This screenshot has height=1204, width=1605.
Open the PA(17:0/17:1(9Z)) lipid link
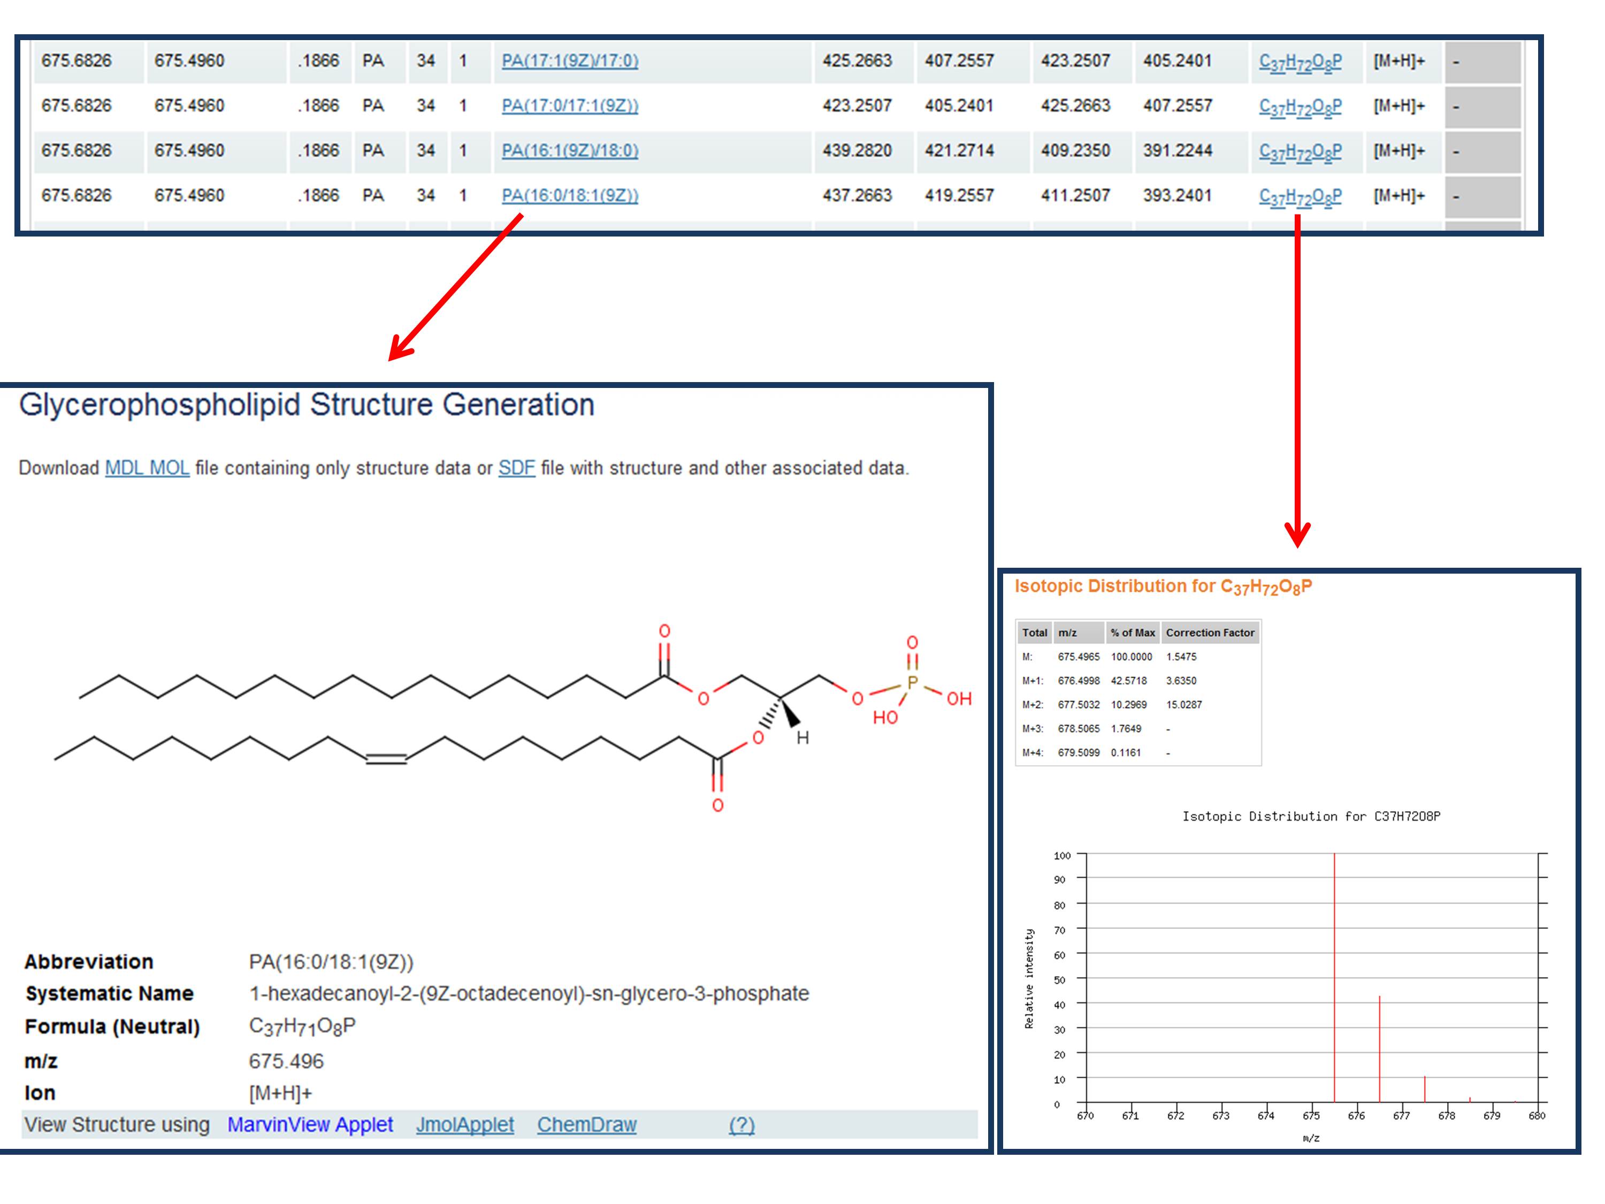[570, 106]
